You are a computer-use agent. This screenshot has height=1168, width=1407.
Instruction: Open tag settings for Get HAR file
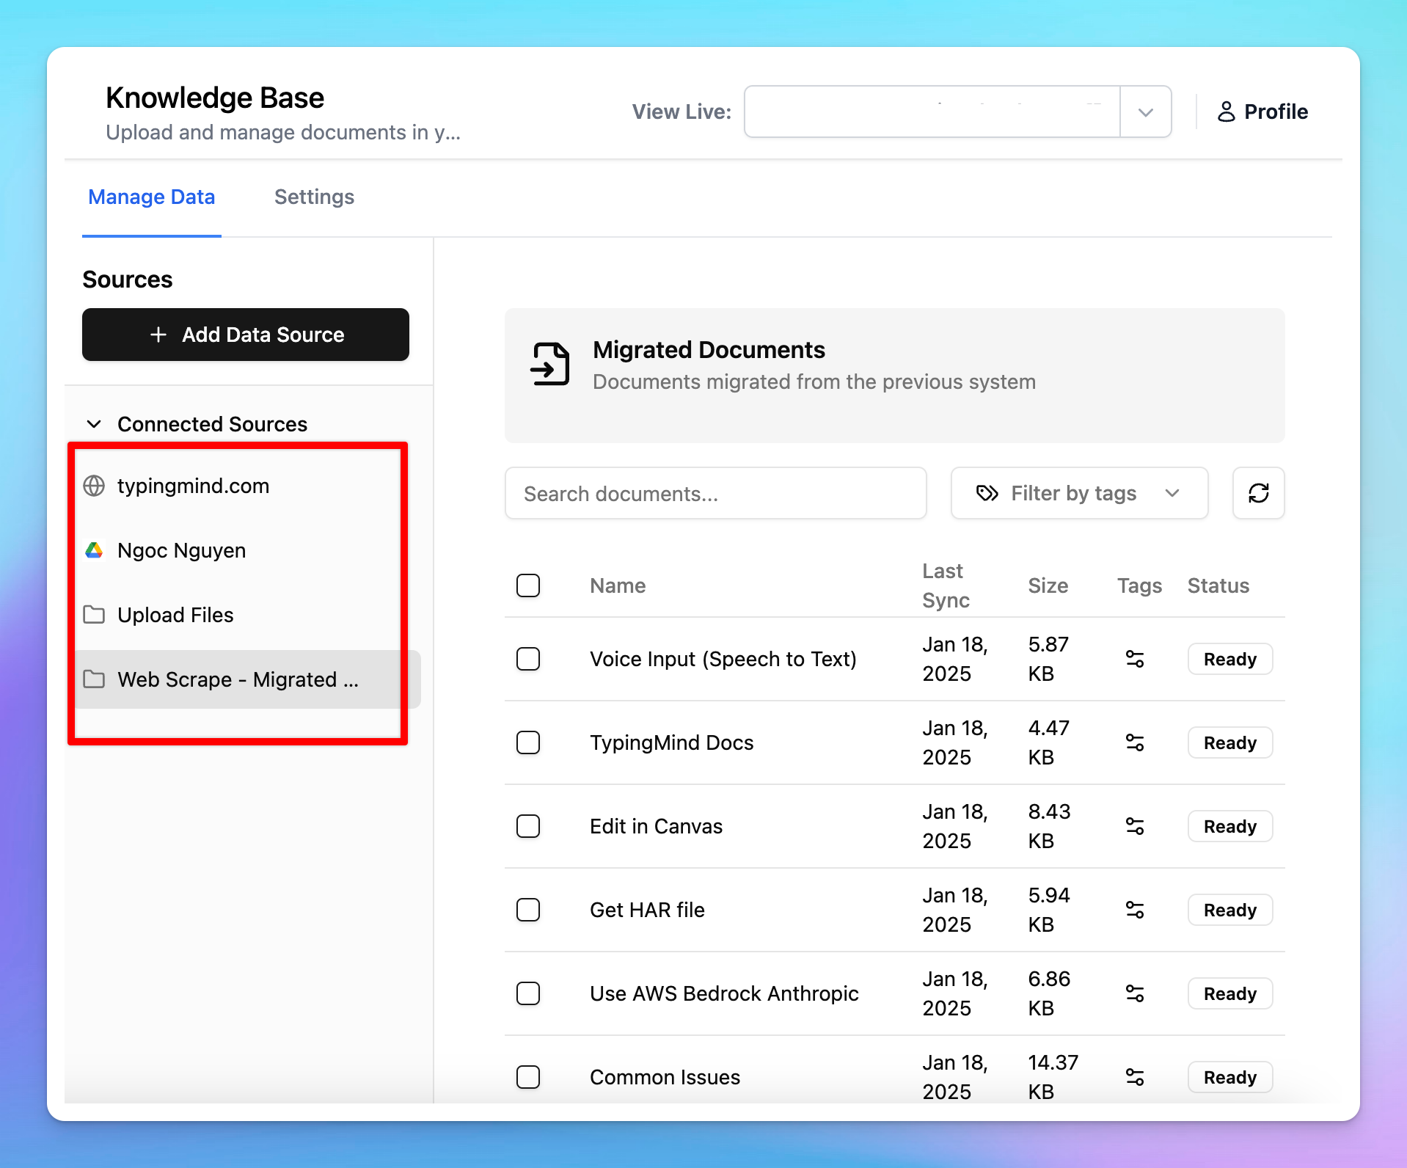pyautogui.click(x=1135, y=910)
